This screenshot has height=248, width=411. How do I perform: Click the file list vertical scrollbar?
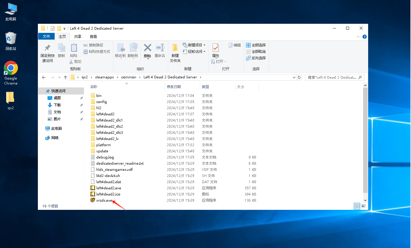coord(365,140)
